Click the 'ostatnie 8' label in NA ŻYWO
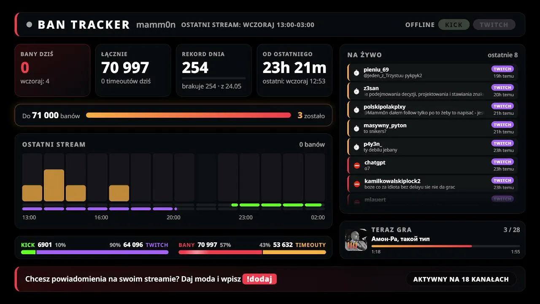 point(502,55)
